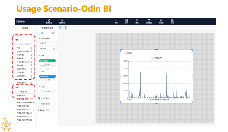Collapse the X轴 section
The width and height of the screenshot is (228, 132).
[x=39, y=56]
